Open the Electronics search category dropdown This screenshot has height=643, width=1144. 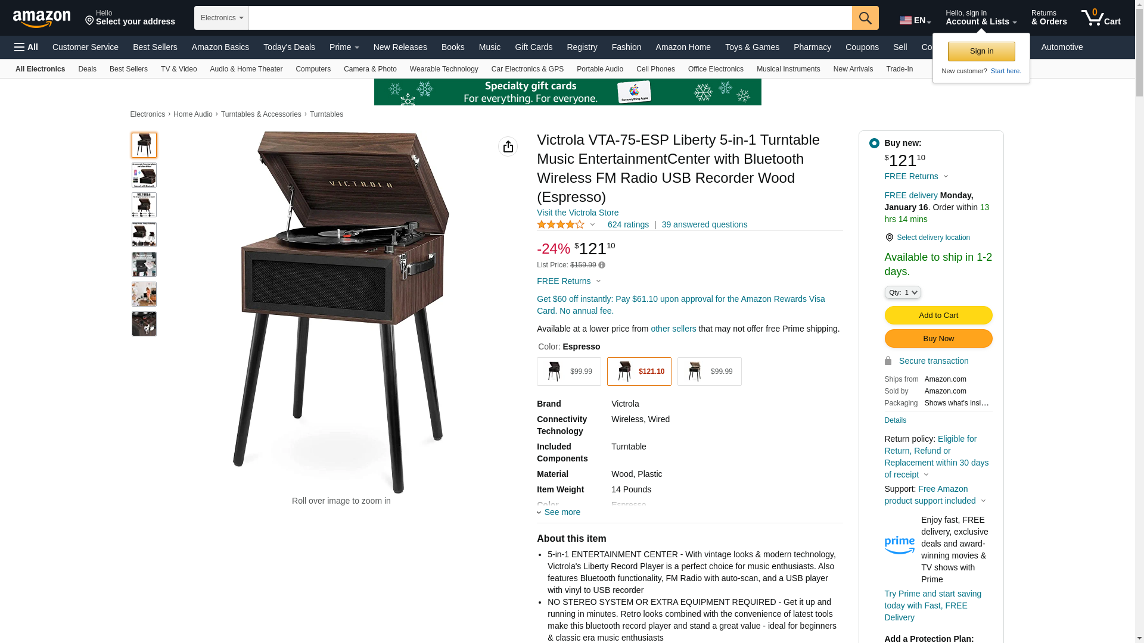[x=222, y=18]
